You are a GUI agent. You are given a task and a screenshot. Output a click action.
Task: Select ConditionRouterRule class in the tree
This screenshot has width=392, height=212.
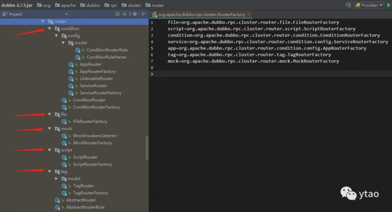(x=107, y=50)
